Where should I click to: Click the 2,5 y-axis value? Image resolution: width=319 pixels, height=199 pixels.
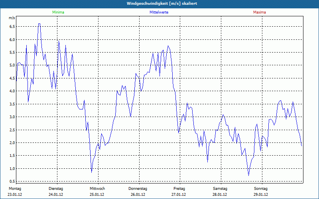(x=12, y=130)
